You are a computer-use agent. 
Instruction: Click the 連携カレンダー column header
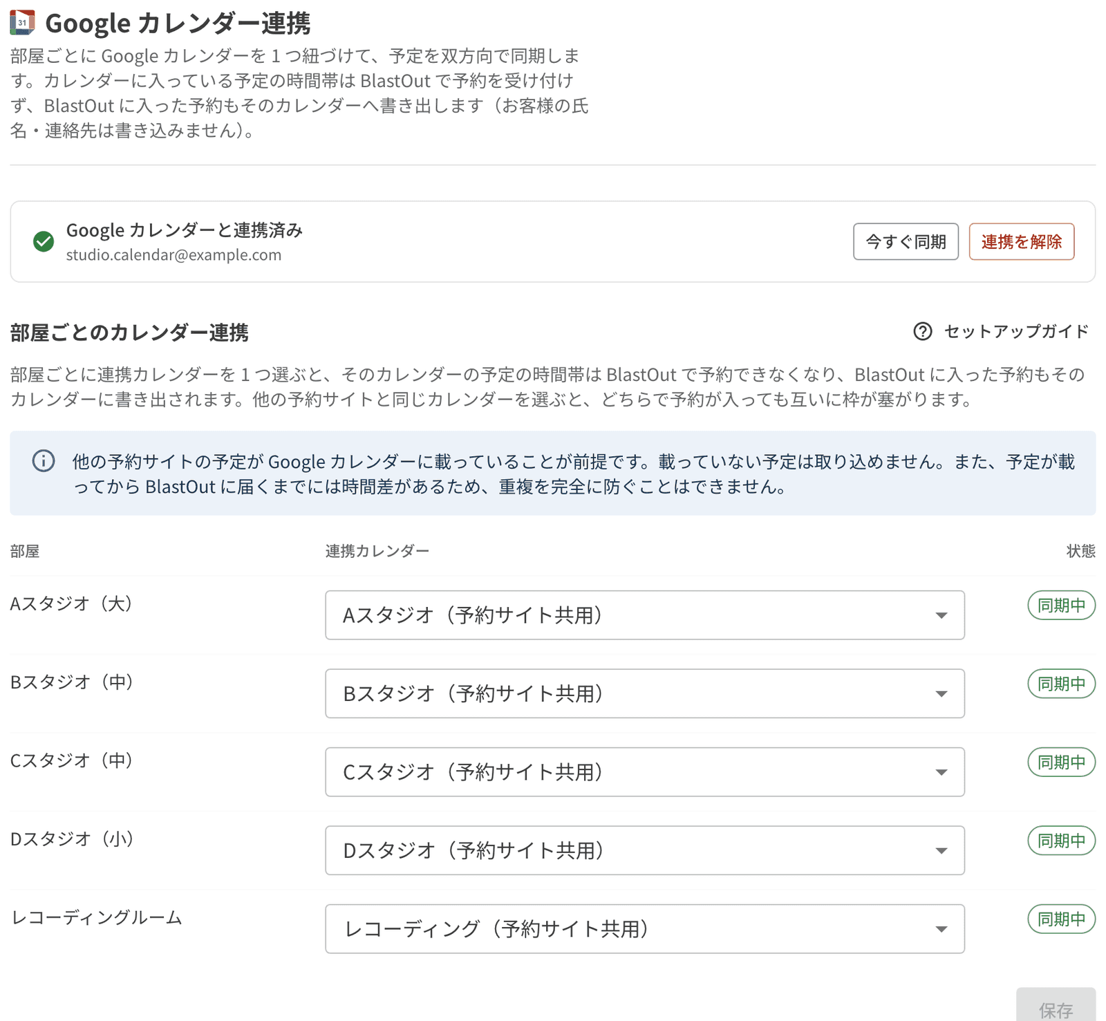(377, 551)
